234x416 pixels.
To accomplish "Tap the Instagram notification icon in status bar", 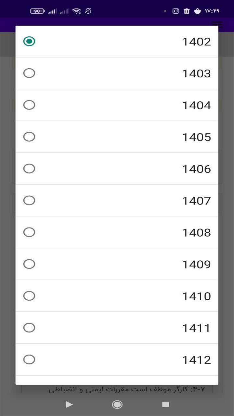I will [x=176, y=11].
